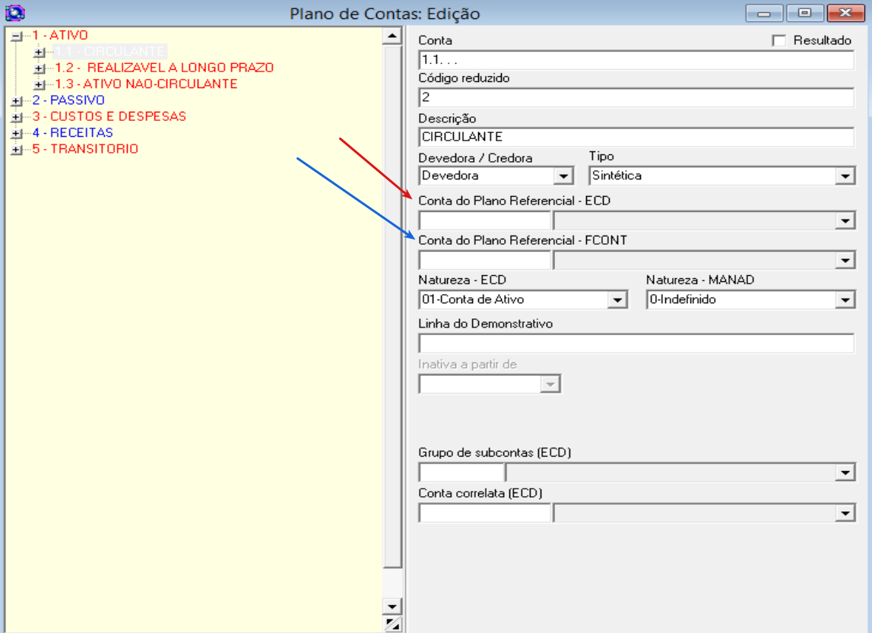This screenshot has height=633, width=872.
Task: Open Conta do Plano Referencial - ECD dropdown
Action: click(845, 221)
